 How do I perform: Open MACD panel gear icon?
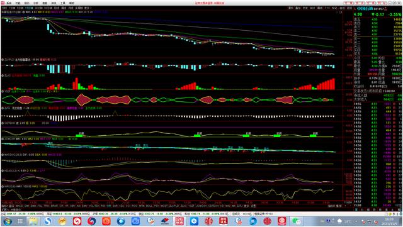tap(3, 155)
